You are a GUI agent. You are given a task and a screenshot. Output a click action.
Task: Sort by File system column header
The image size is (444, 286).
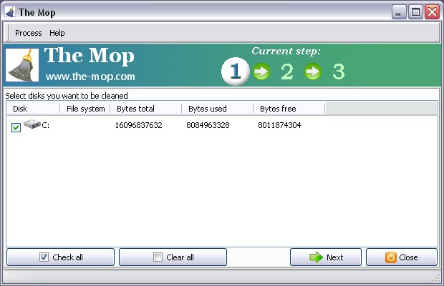pyautogui.click(x=85, y=109)
